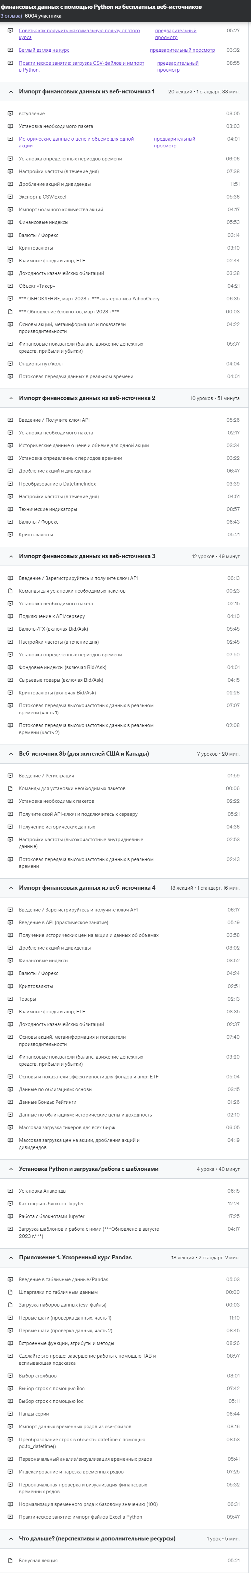Click document icon beside «Шпаргалки по табличным данным»
The height and width of the screenshot is (1574, 251).
click(x=10, y=1292)
